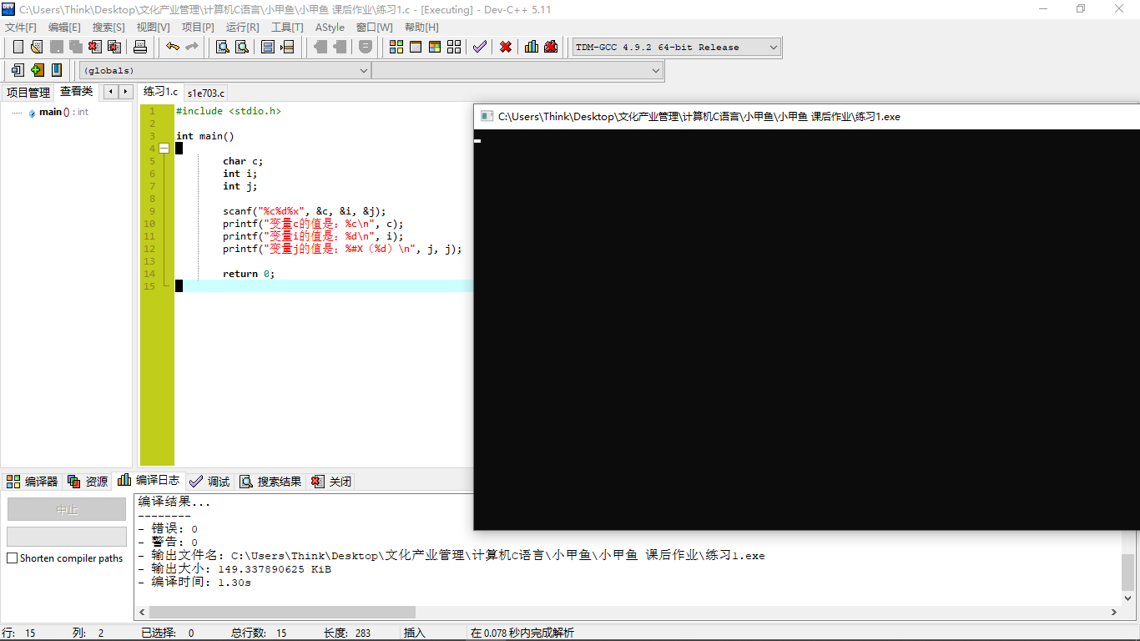The image size is (1140, 641).
Task: Open the empty member dropdown beside (globals)
Action: [x=517, y=71]
